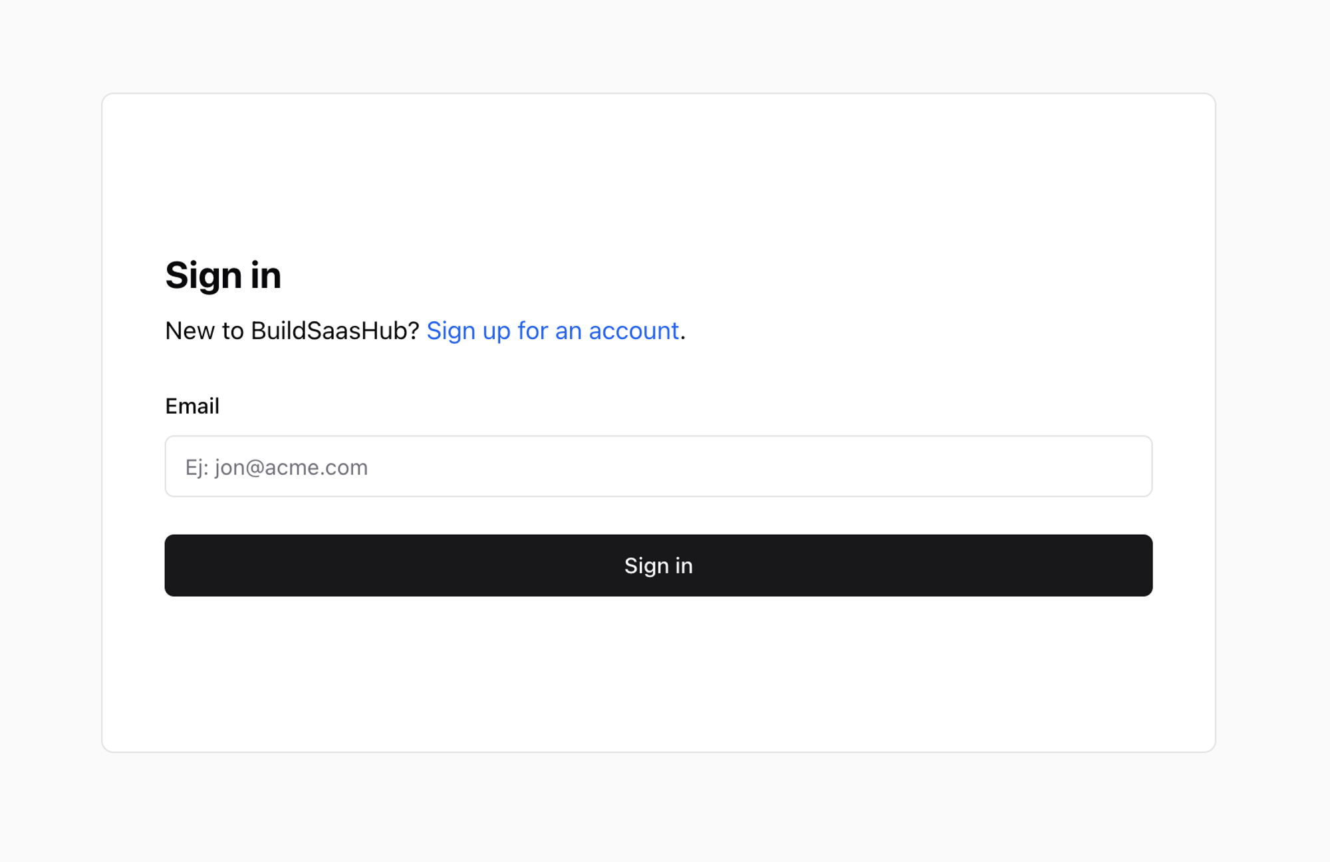Click empty space in the card above the heading

point(658,173)
